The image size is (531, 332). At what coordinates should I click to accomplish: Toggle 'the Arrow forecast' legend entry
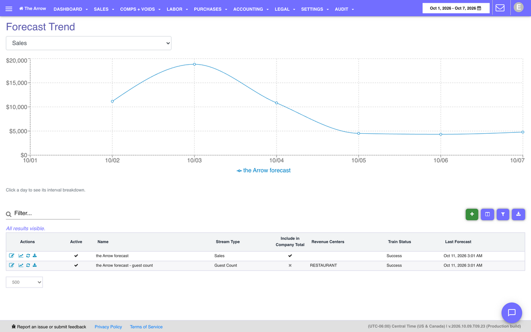[x=264, y=170]
